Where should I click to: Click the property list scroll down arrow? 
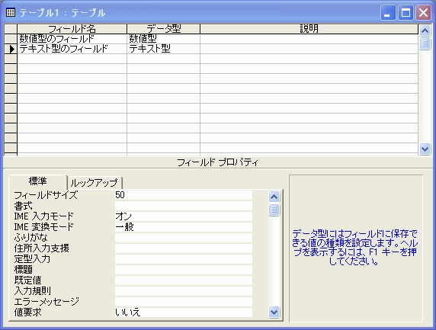click(x=274, y=312)
